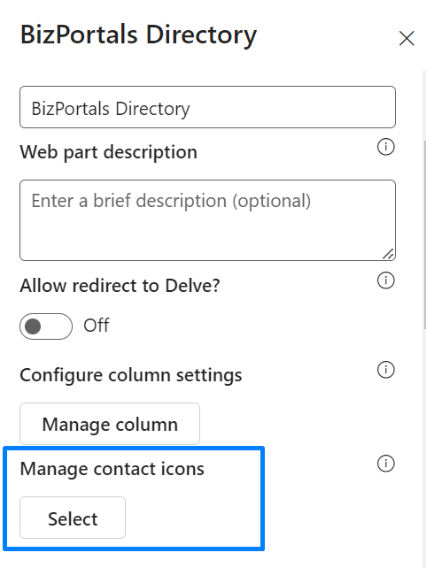426x568 pixels.
Task: Click the Manage contact icons label
Action: 112,469
